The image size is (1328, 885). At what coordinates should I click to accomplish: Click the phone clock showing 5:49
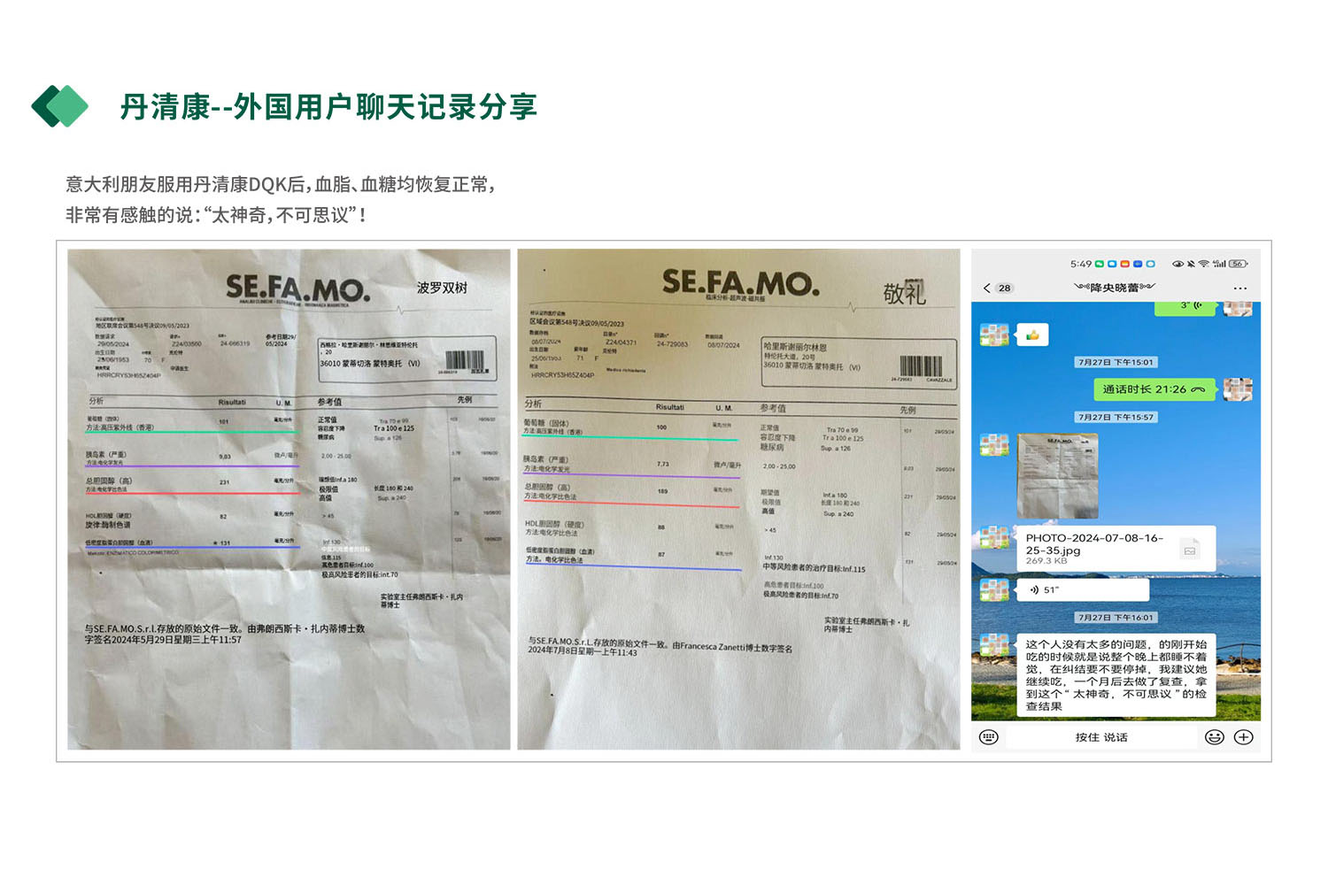[x=1080, y=264]
